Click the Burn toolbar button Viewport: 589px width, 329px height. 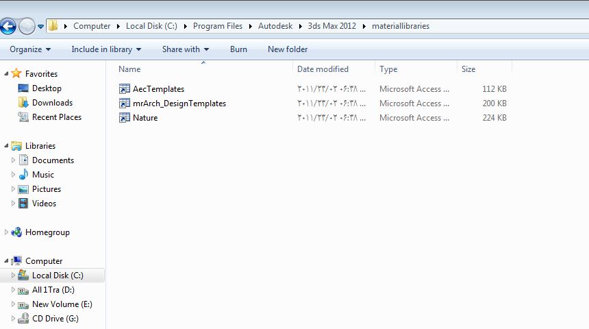click(x=238, y=49)
